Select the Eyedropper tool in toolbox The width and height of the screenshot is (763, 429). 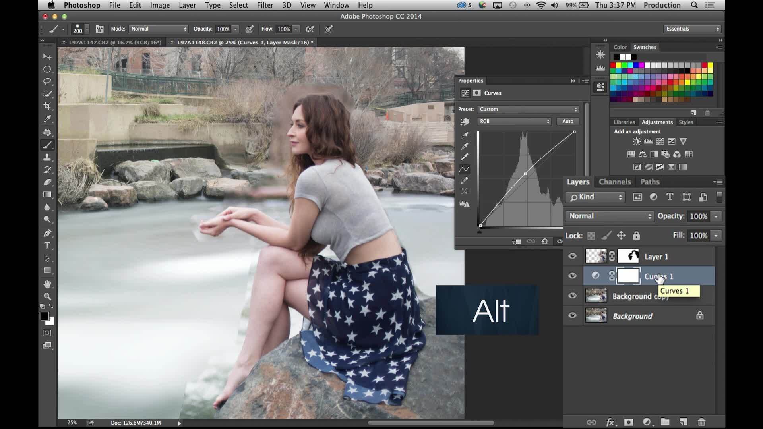click(47, 119)
